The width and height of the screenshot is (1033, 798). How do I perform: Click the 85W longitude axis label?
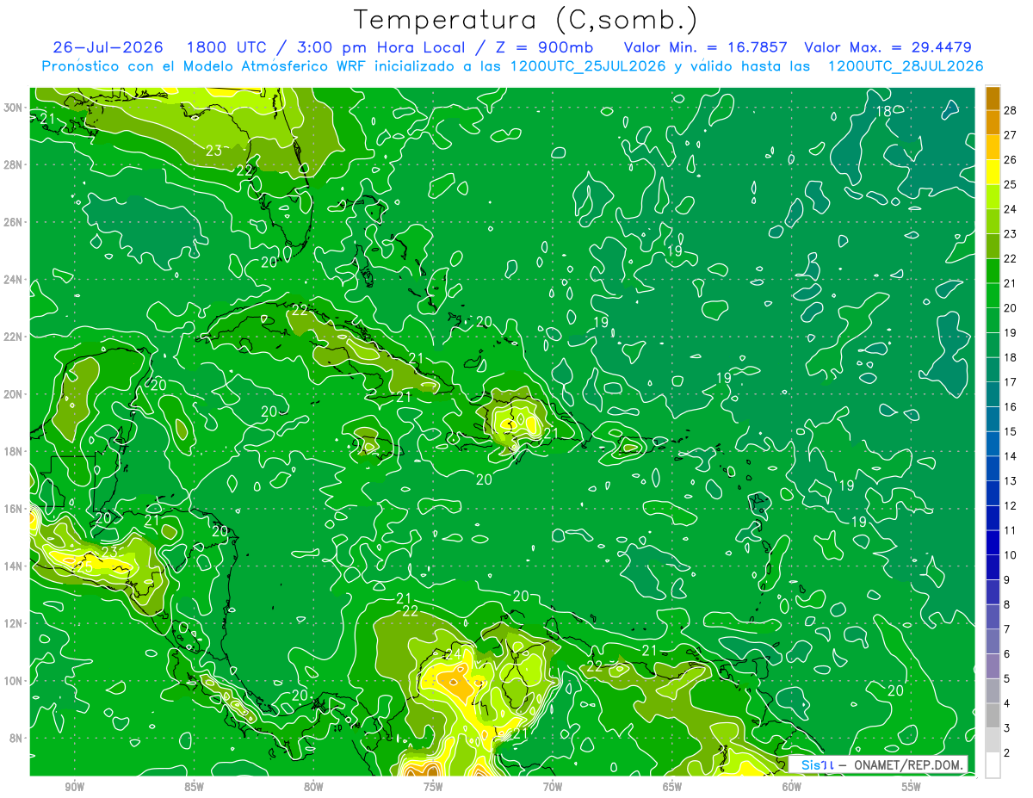click(194, 787)
